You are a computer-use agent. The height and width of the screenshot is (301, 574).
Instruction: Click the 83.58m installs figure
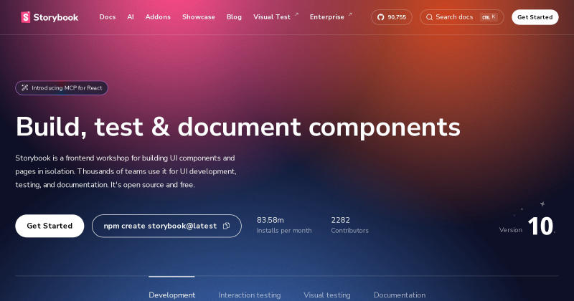pyautogui.click(x=270, y=220)
